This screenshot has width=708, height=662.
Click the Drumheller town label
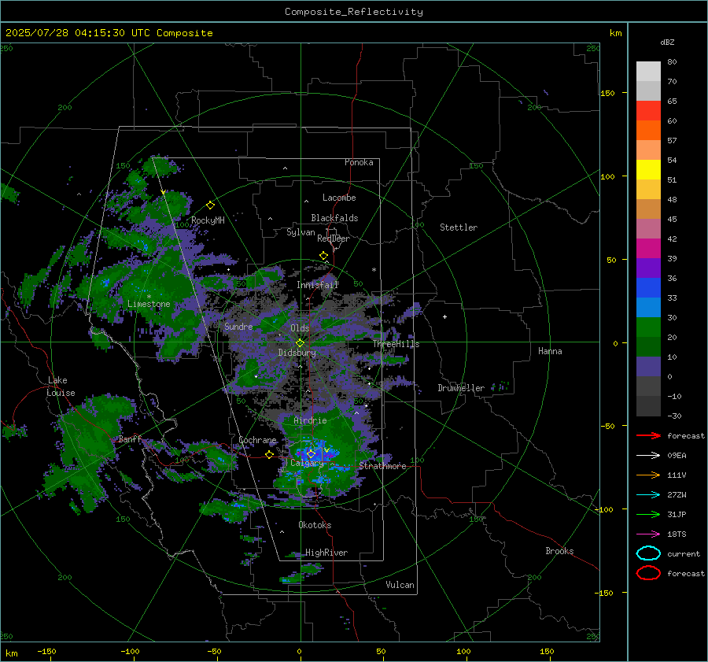coord(461,388)
